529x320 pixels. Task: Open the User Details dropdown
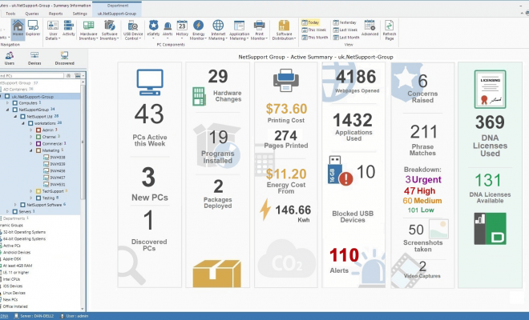53,30
